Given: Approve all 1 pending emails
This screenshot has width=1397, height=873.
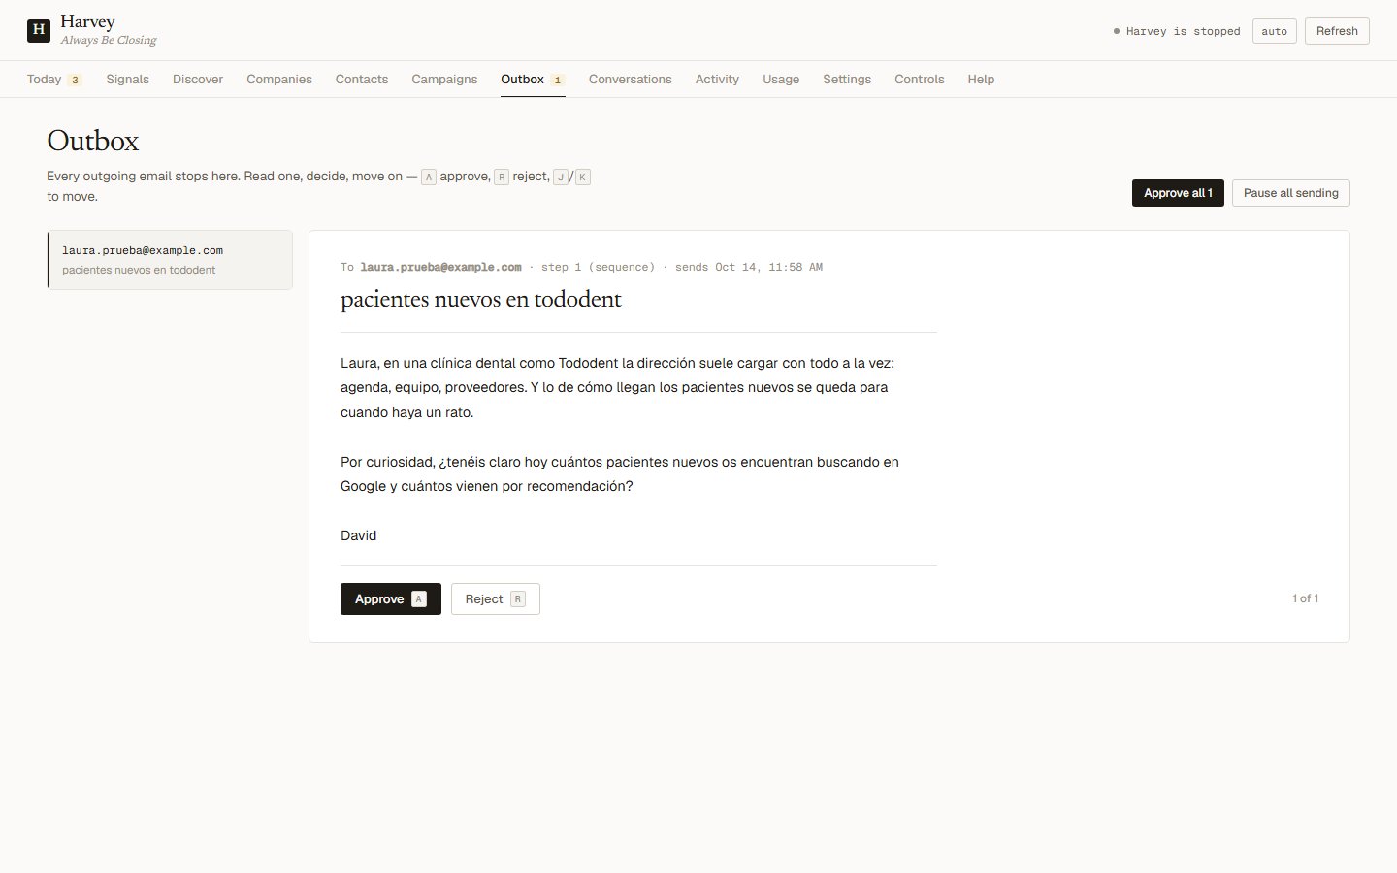Looking at the screenshot, I should pos(1178,193).
